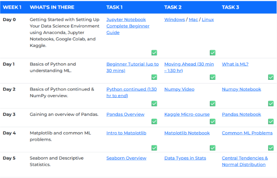The image size is (277, 178).
Task: Toggle Day 3 Task 1 checkbox
Action: tap(154, 121)
